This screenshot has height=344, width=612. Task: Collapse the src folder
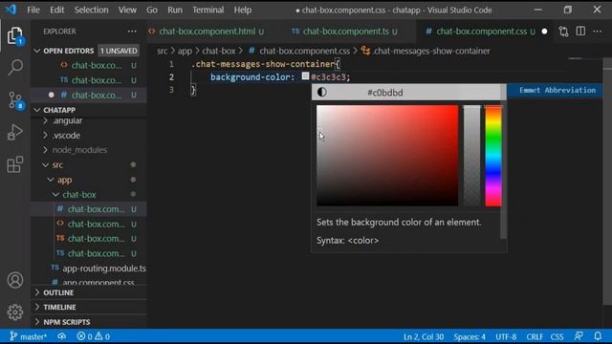coord(57,165)
